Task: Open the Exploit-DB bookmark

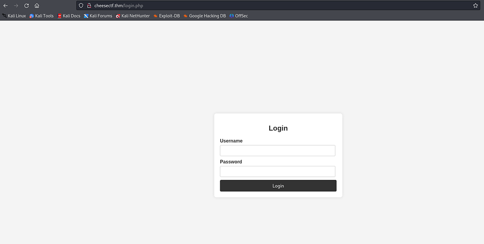Action: click(166, 16)
